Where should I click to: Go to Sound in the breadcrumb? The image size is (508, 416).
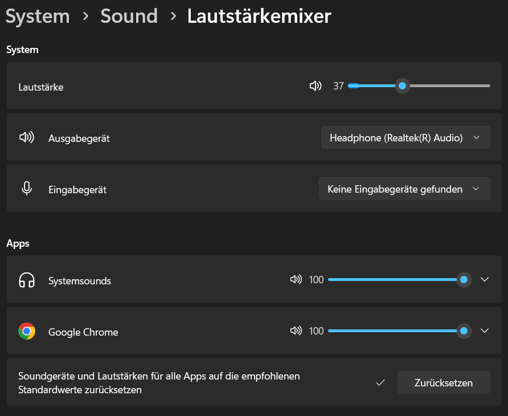129,16
